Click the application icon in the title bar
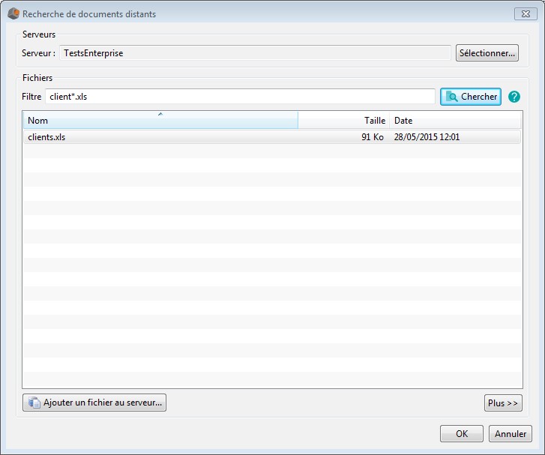 (13, 14)
